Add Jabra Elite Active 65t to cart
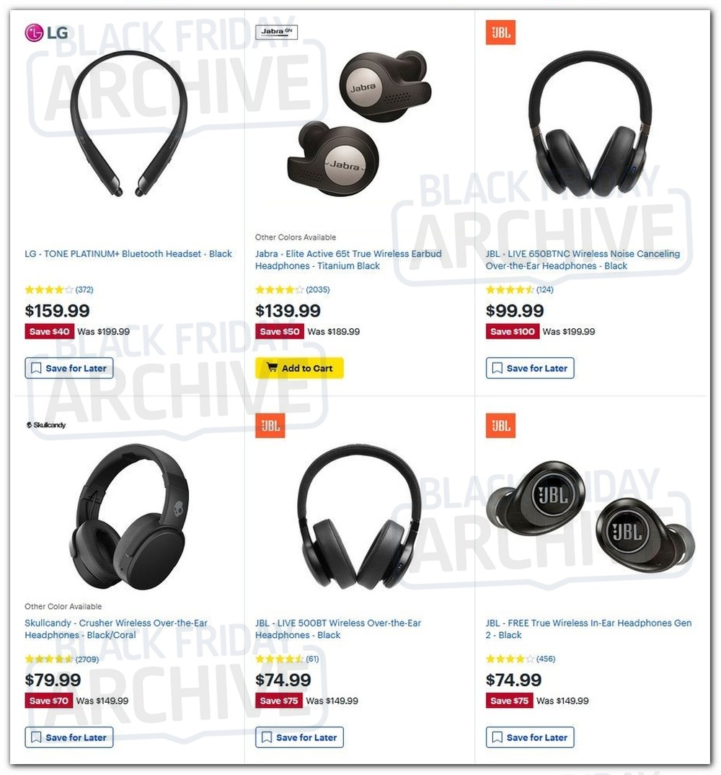Viewport: 721px width, 775px height. coord(299,368)
